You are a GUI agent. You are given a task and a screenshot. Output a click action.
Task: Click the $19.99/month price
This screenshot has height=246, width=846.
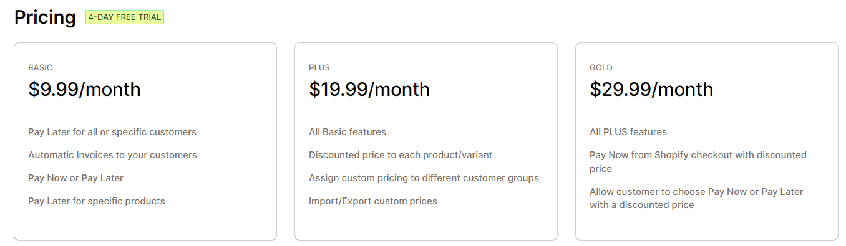coord(369,89)
